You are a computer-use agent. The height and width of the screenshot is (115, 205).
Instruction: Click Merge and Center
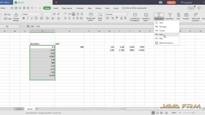[x=91, y=17]
